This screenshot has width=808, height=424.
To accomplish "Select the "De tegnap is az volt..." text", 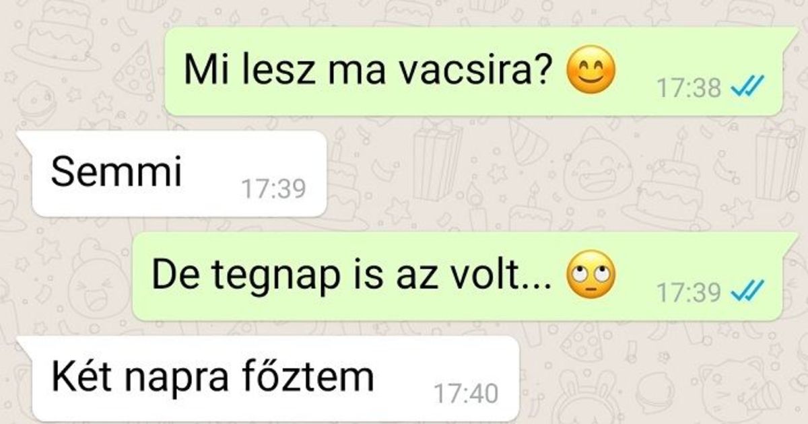I will (353, 277).
